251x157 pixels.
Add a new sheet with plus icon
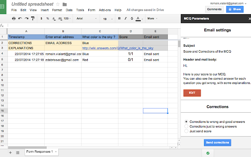pos(11,153)
